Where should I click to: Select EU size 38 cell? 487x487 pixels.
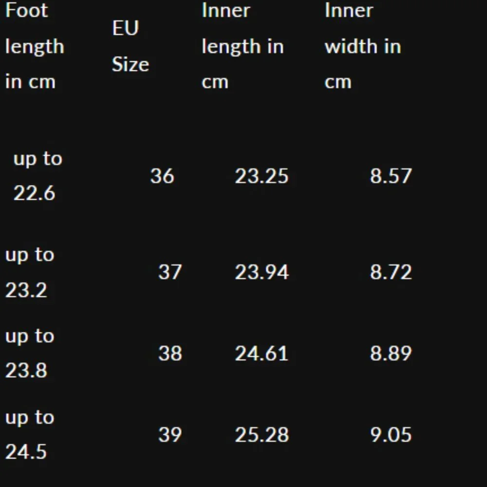[x=169, y=353]
